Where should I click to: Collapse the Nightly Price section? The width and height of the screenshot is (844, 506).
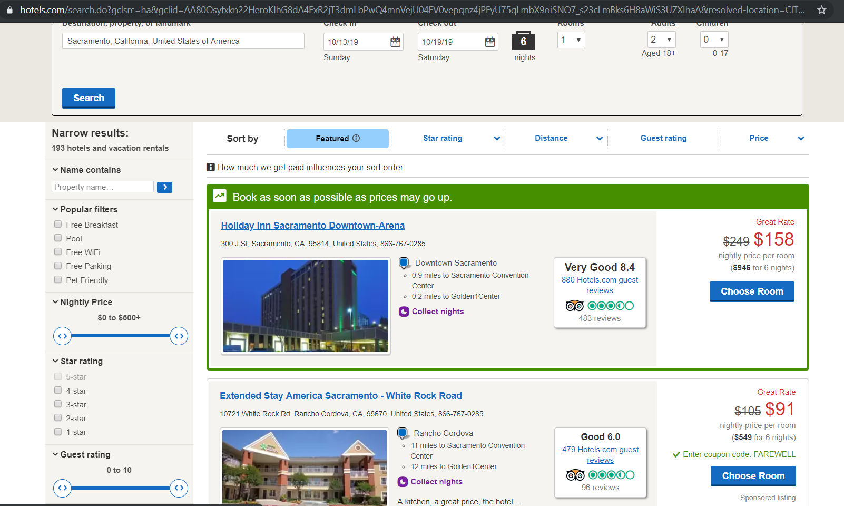pyautogui.click(x=82, y=302)
